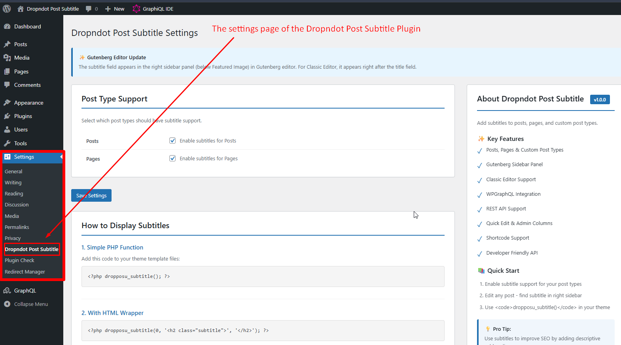Click the Comments speech bubble sidebar icon

click(7, 85)
